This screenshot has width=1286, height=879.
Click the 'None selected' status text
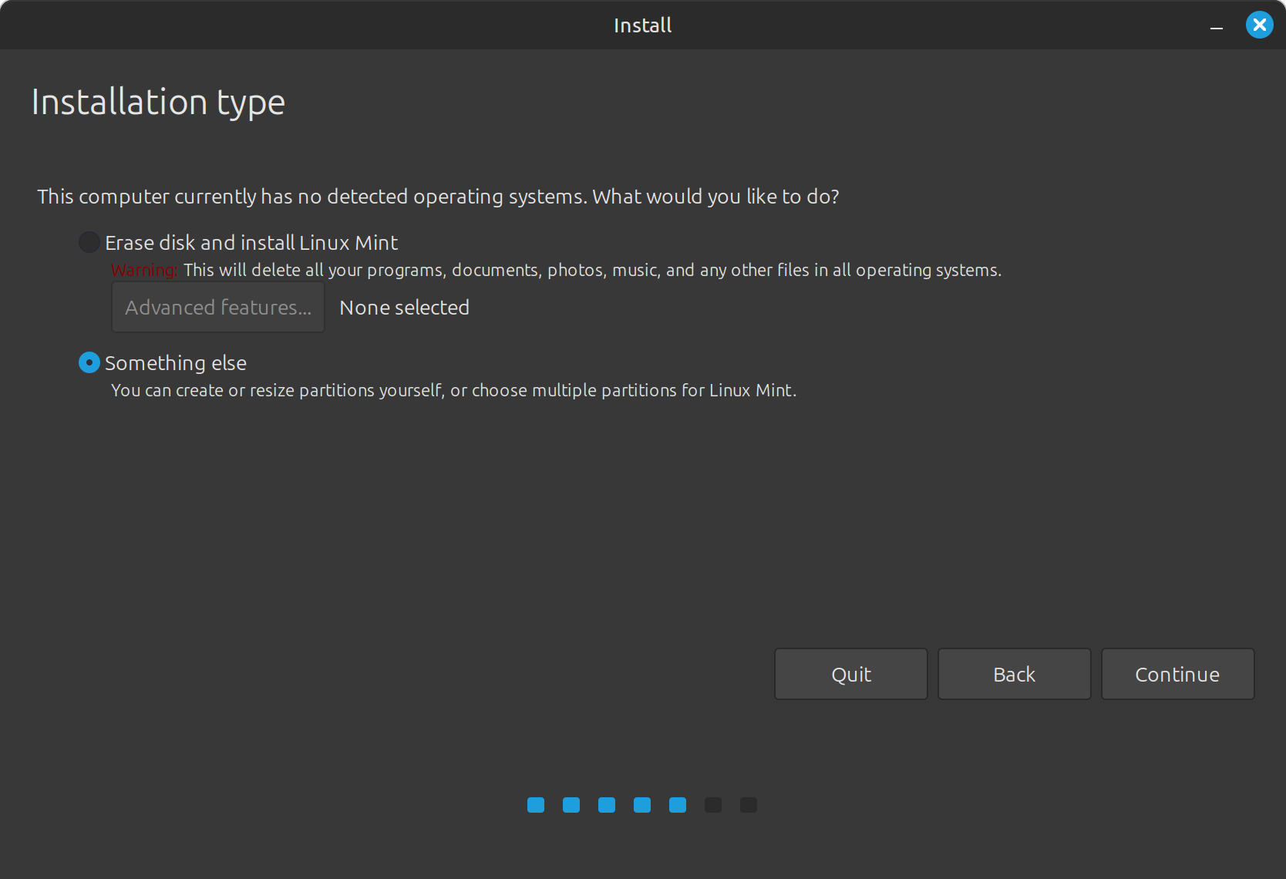pyautogui.click(x=405, y=308)
